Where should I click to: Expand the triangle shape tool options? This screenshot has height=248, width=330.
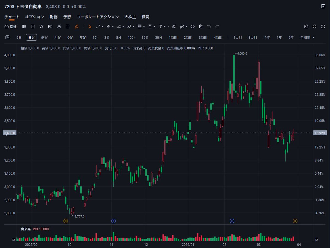[123, 27]
